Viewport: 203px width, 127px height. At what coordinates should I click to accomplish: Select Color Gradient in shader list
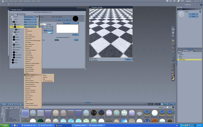[x=29, y=35]
